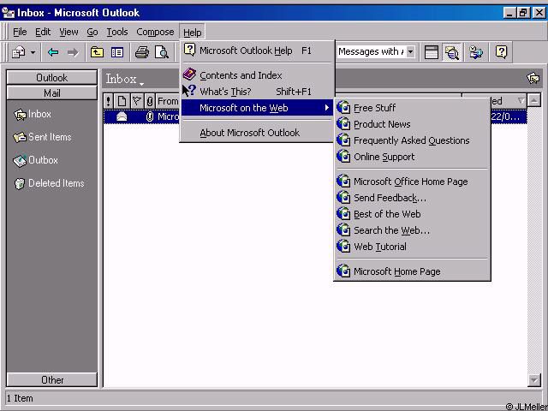Open the File menu
The width and height of the screenshot is (548, 411).
pos(20,33)
